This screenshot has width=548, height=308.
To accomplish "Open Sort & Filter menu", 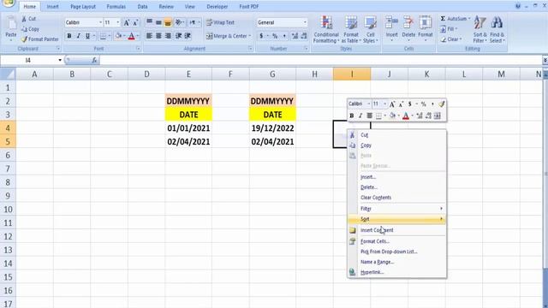I will pos(479,30).
